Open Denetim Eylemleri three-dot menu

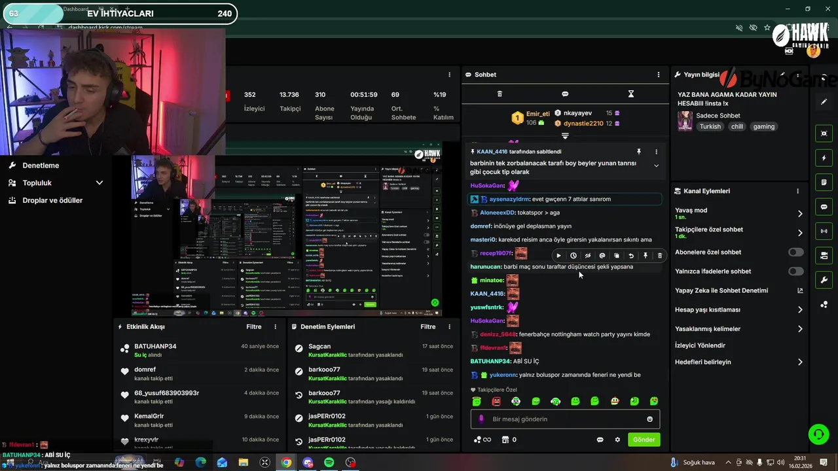(x=449, y=326)
